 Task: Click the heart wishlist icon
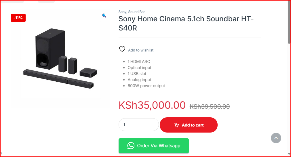click(x=122, y=49)
